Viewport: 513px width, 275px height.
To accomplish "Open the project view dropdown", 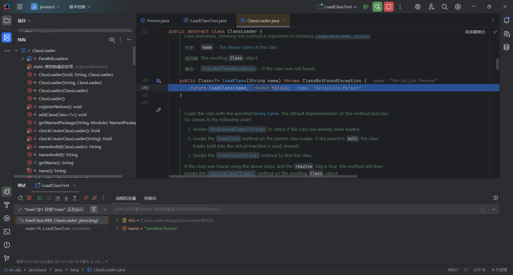I will [24, 21].
